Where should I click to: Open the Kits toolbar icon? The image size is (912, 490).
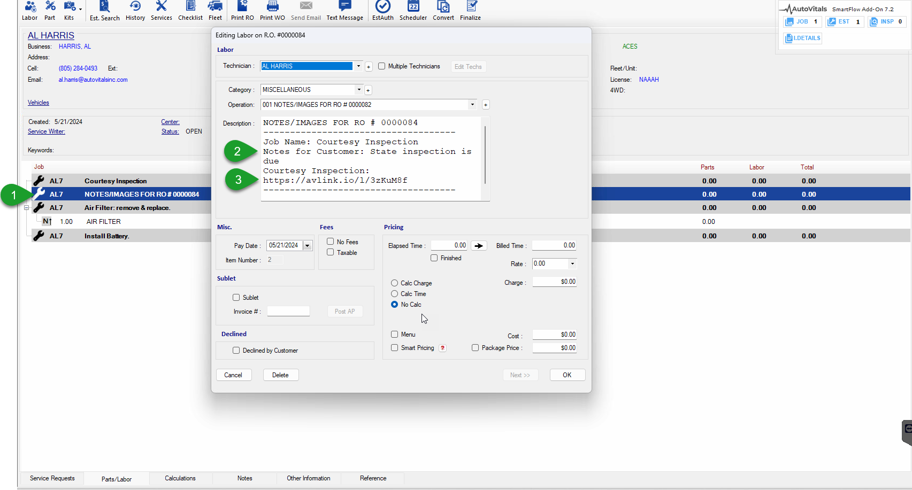point(69,11)
